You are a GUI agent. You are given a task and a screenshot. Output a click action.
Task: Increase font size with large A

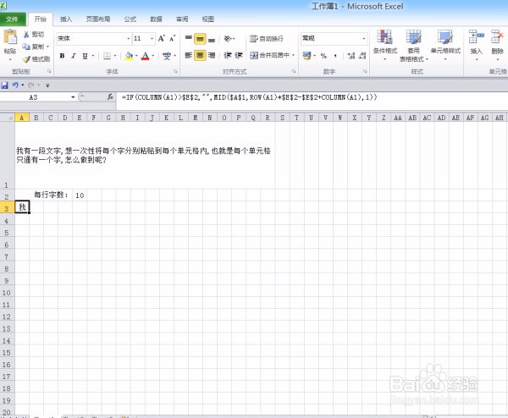tap(162, 39)
